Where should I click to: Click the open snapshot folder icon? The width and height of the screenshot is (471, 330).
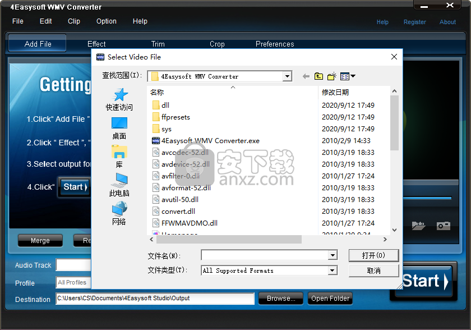[418, 226]
